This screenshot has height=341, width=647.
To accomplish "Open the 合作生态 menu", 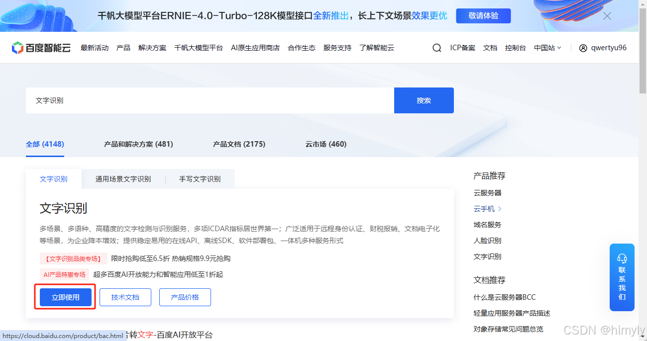I will tap(302, 48).
